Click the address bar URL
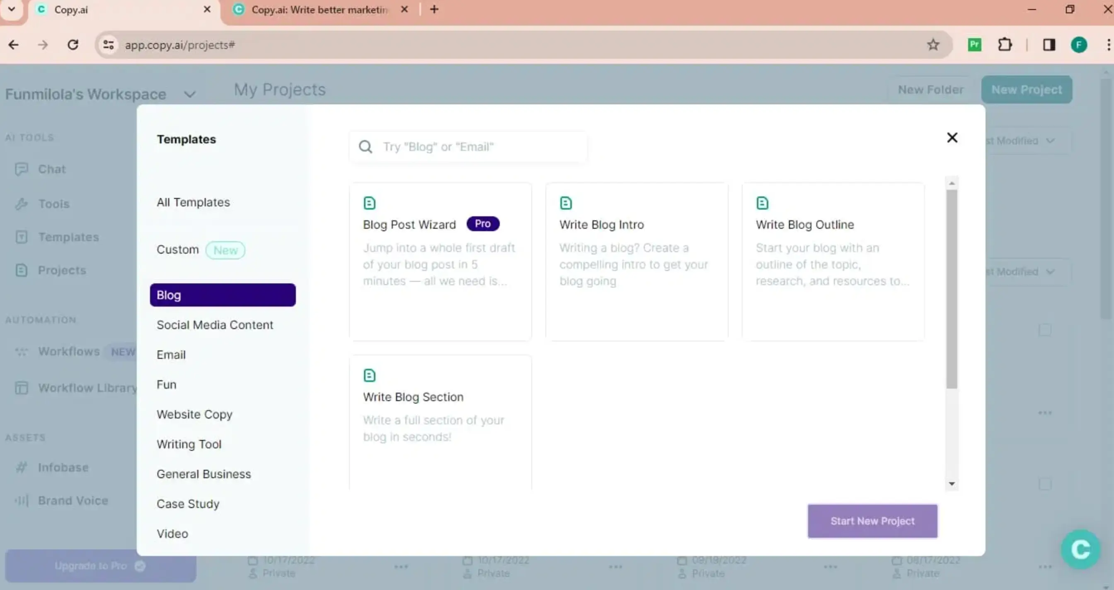The width and height of the screenshot is (1114, 590). pos(180,44)
